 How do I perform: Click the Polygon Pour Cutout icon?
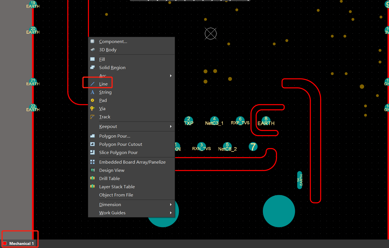point(92,144)
